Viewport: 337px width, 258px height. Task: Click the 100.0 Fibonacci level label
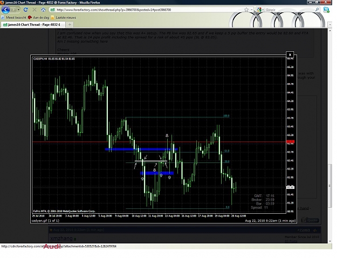(226, 116)
